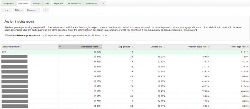Click the Auction insights report heading

click(19, 22)
